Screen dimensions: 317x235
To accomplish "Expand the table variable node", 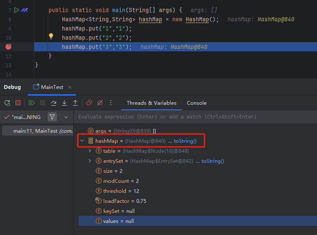I will point(90,151).
